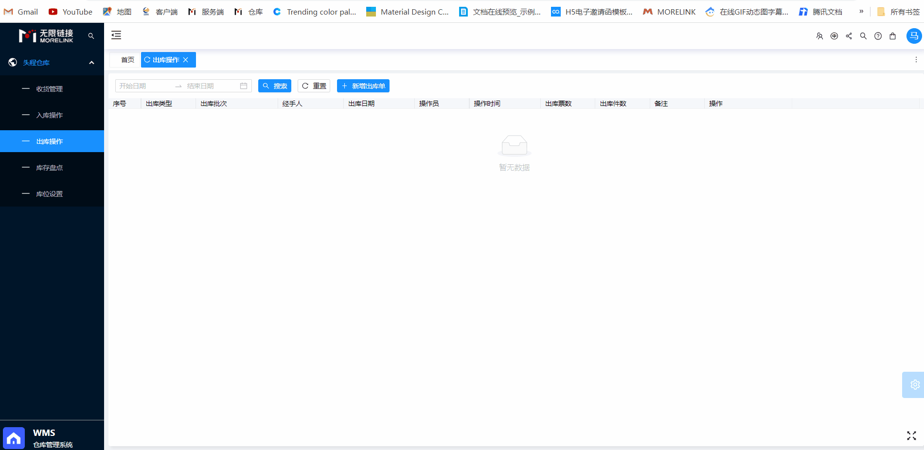Screen dimensions: 924x450
Task: Open 收货管理 in the sidebar
Action: coord(52,89)
